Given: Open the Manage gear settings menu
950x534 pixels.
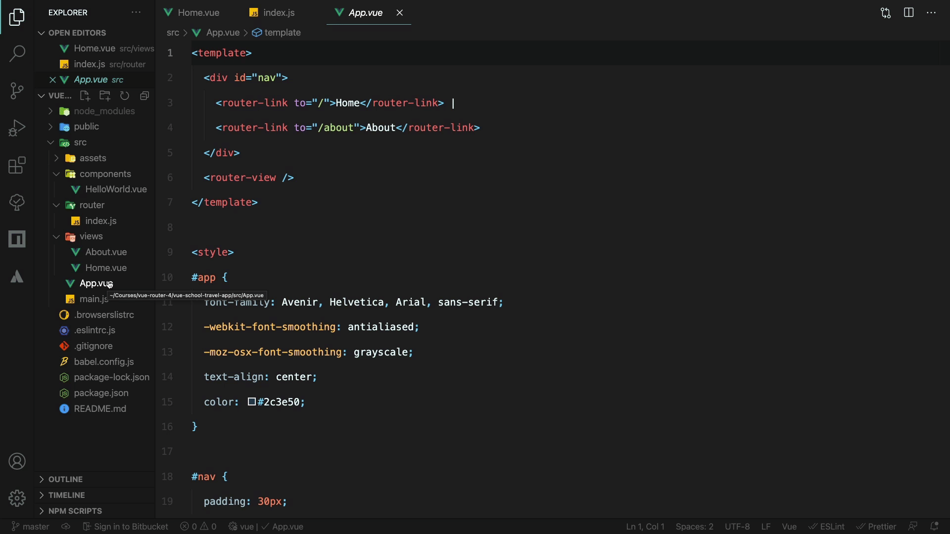Looking at the screenshot, I should point(17,498).
